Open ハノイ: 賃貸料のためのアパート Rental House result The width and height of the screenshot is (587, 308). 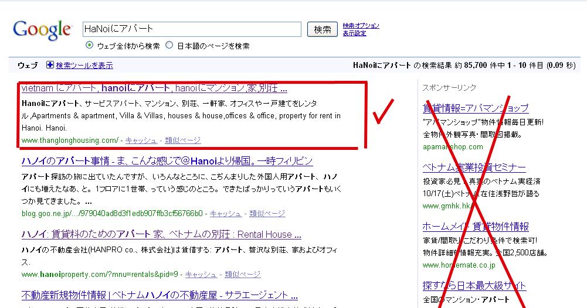tap(161, 234)
